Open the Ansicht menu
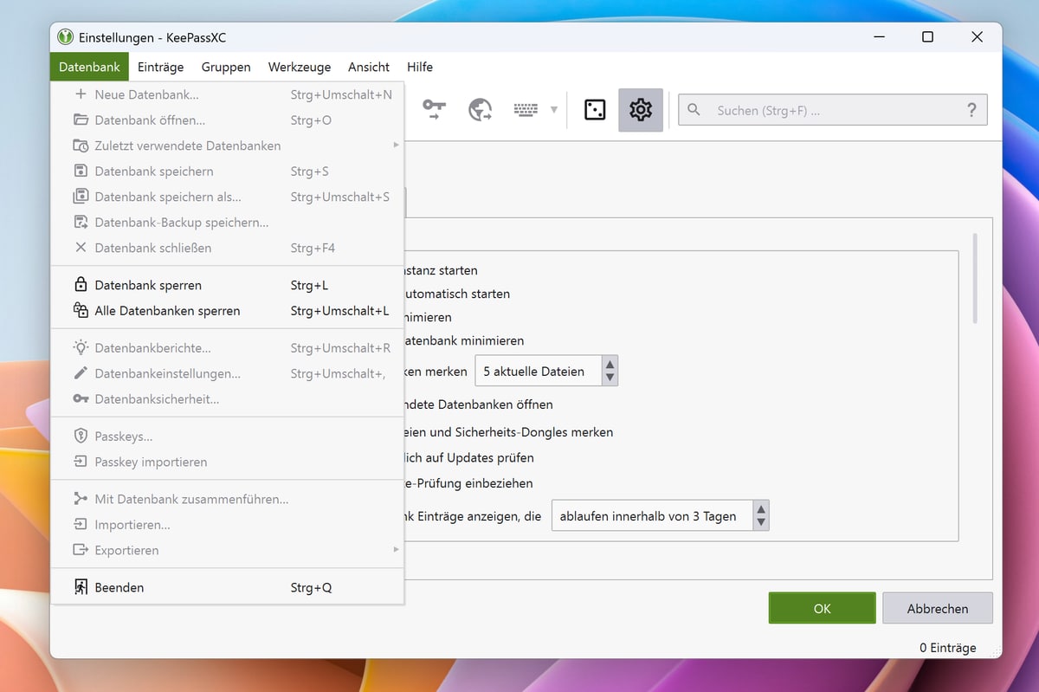 369,67
